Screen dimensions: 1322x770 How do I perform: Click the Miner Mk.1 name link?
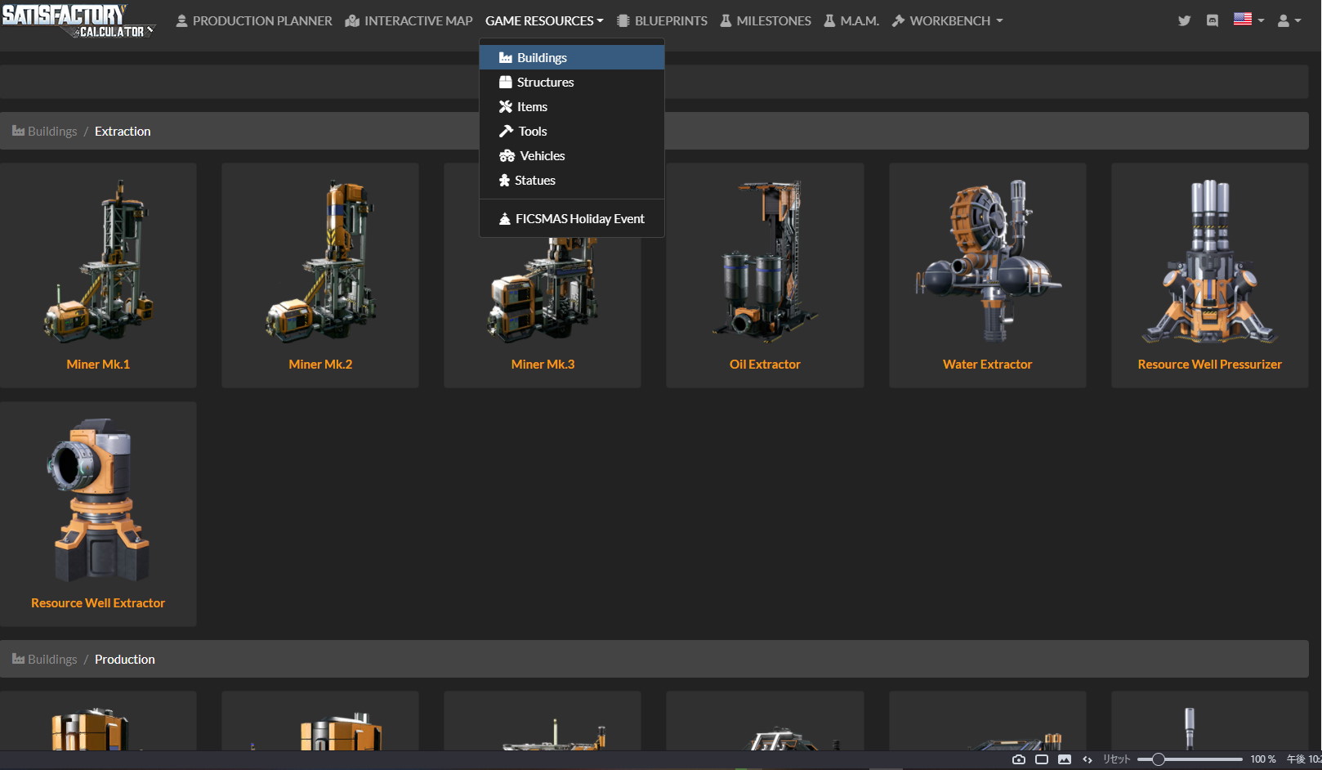click(x=98, y=364)
